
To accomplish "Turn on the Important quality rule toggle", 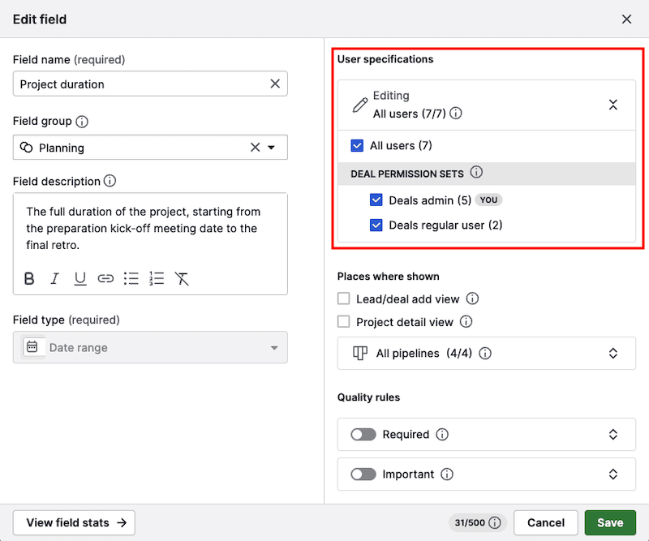I will (363, 474).
